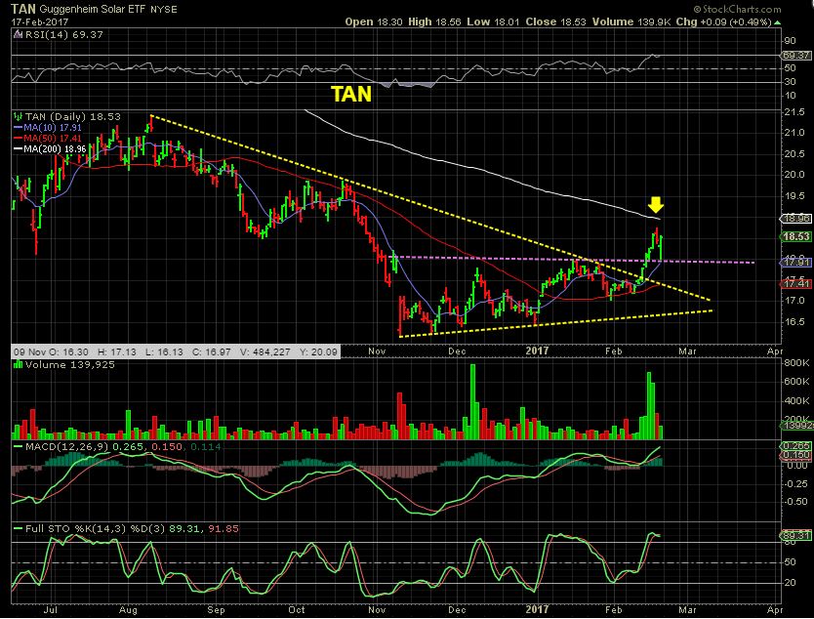Image resolution: width=814 pixels, height=619 pixels.
Task: Click the 17.41 red price axis tag
Action: coord(796,283)
